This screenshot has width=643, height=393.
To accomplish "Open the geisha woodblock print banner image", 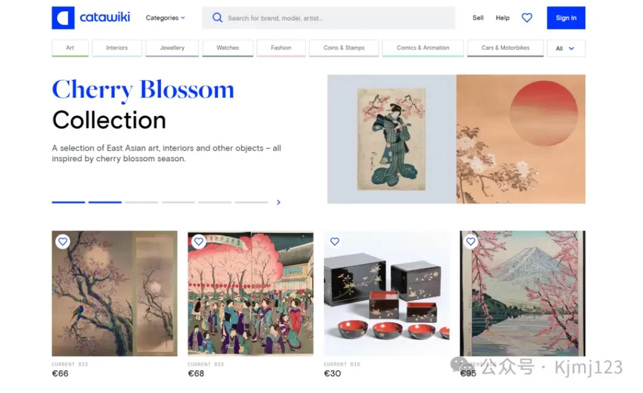I will coord(392,139).
